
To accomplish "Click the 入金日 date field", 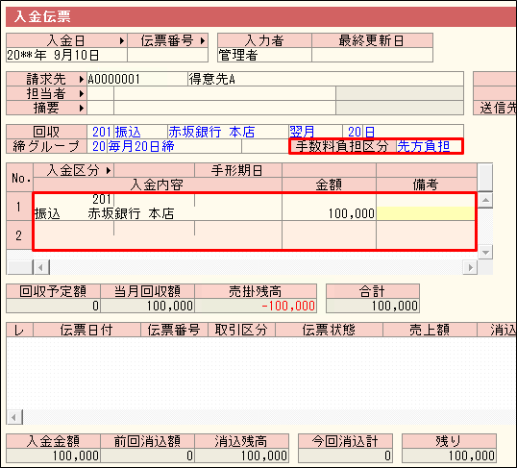I will (66, 55).
